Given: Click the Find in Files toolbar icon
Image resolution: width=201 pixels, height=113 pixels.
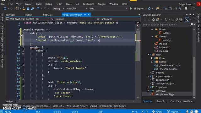Looking at the screenshot, I should point(157,8).
